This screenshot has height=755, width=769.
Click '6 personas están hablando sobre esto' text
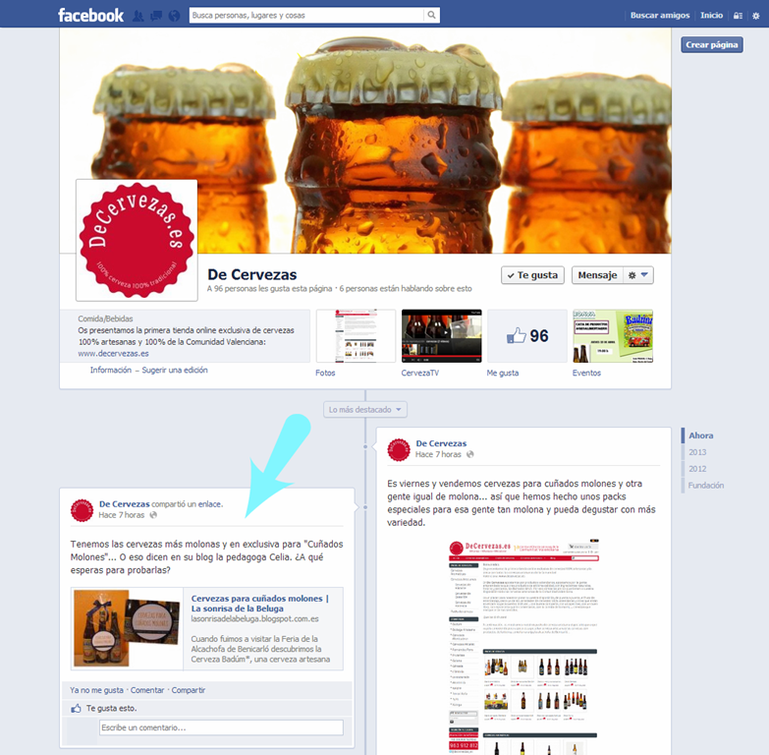[x=406, y=289]
